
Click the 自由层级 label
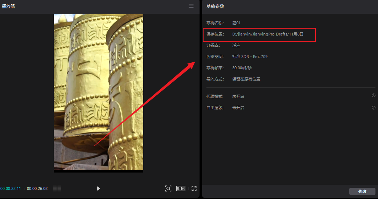[x=215, y=108]
